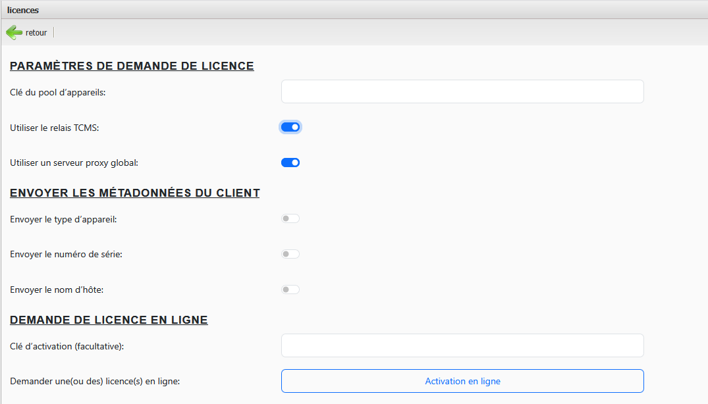Image resolution: width=708 pixels, height=404 pixels.
Task: Click the "Envoyer le numéro de série:" label
Action: pyautogui.click(x=66, y=254)
